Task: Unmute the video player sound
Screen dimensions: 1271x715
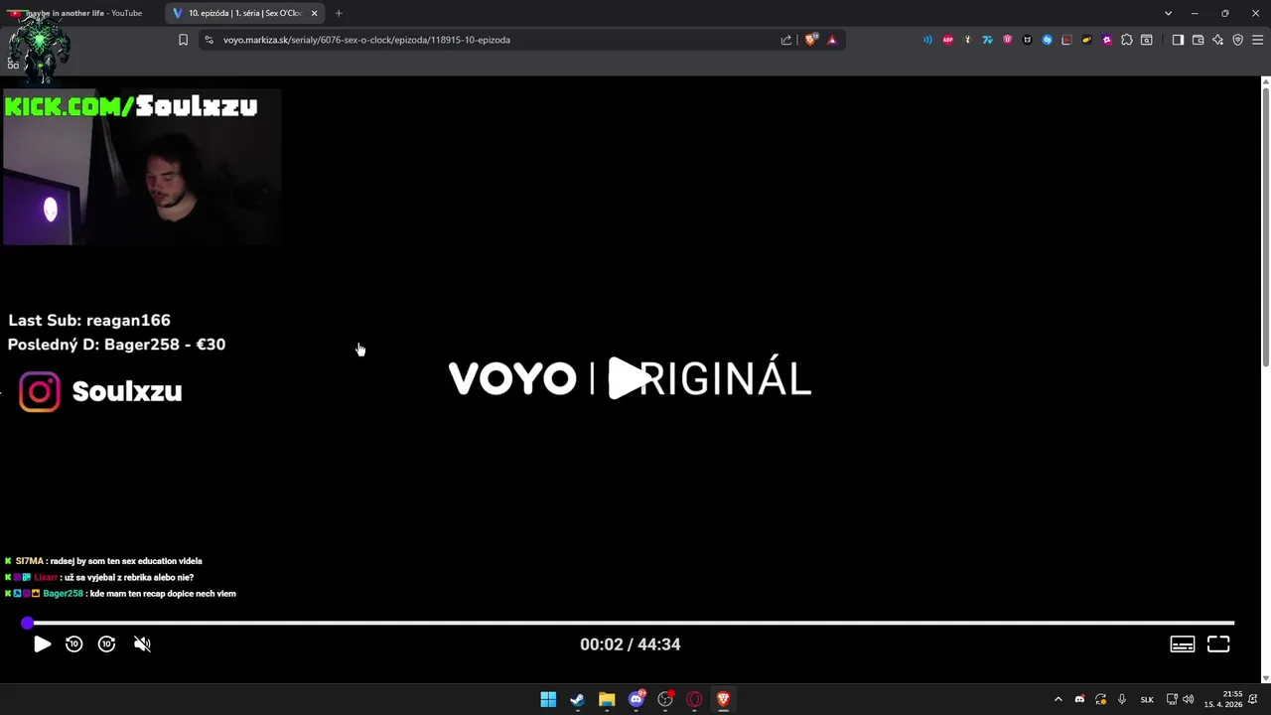Action: [x=142, y=644]
